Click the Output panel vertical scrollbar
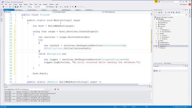The height and width of the screenshot is (108, 192). tap(151, 97)
